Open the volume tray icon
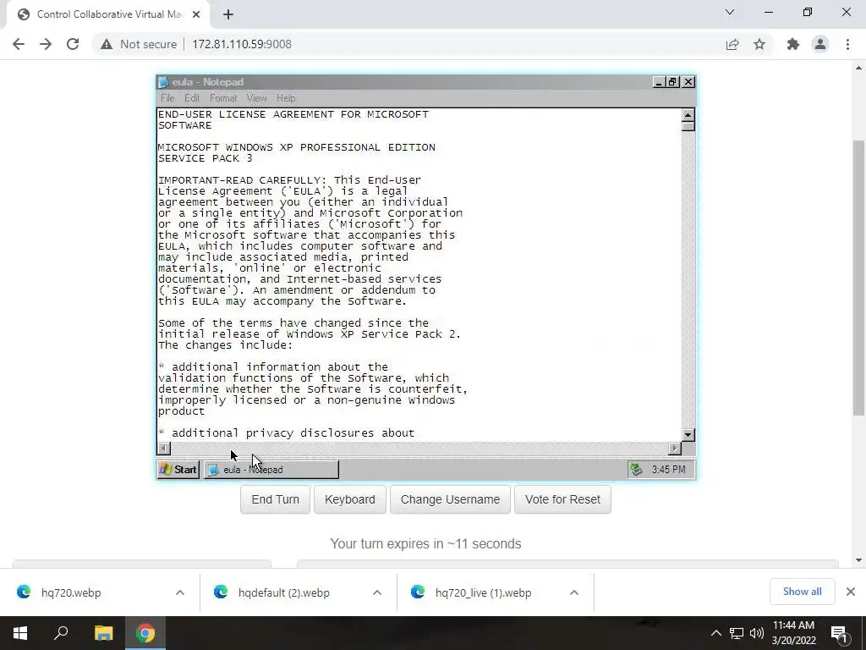This screenshot has height=650, width=866. (757, 633)
